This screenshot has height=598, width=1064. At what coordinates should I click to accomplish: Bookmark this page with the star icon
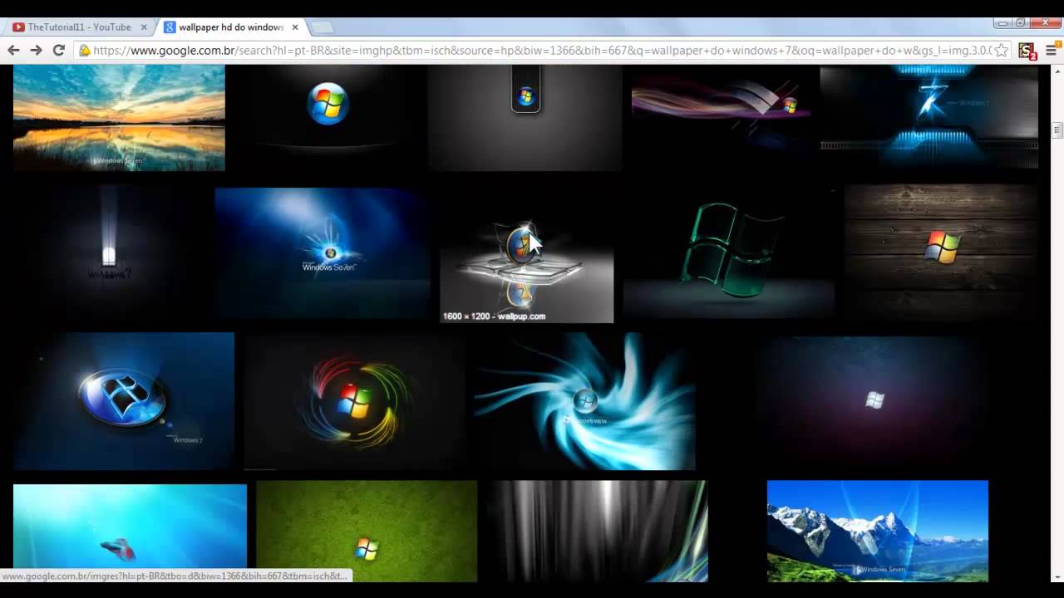tap(1002, 51)
